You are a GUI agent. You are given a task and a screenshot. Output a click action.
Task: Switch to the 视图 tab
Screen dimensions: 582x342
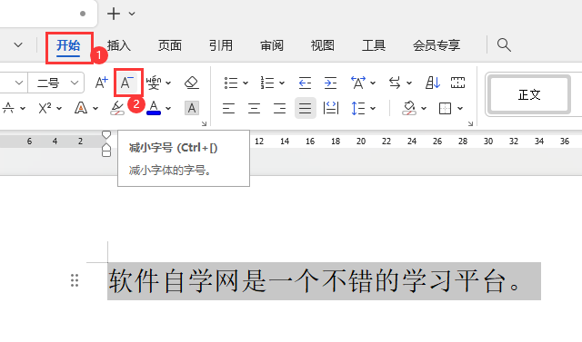323,45
